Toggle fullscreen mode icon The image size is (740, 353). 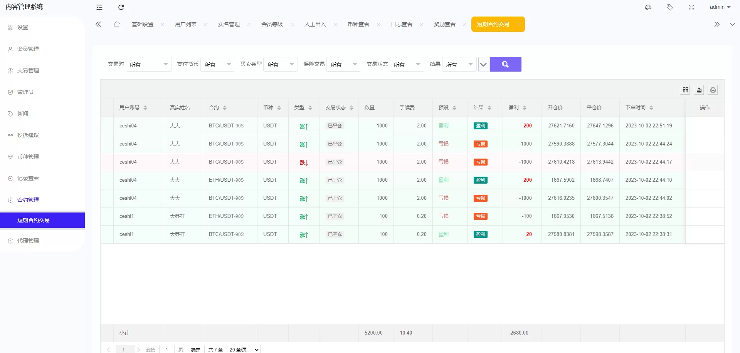coord(691,7)
